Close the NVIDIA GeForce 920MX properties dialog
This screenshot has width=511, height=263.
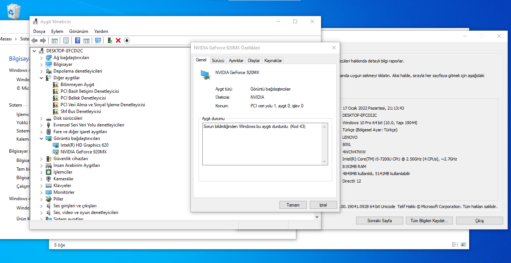334,48
